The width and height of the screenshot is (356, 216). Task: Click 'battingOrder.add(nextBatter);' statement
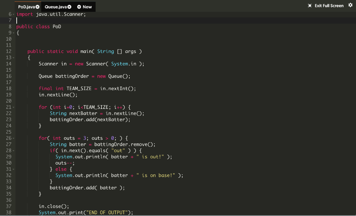90,119
